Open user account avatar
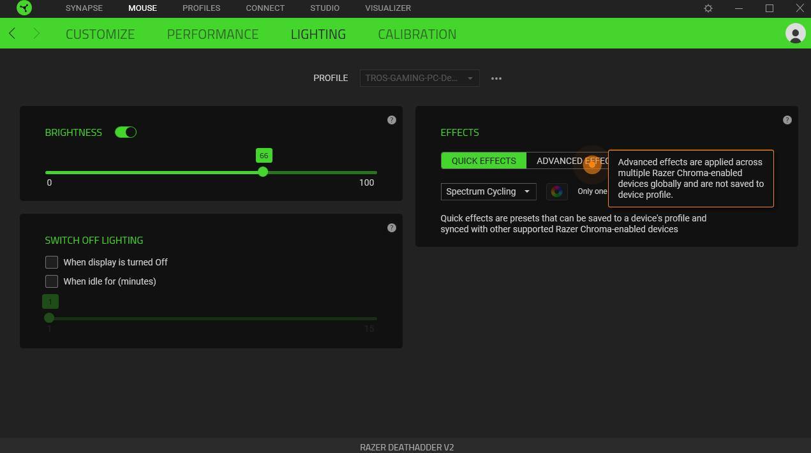The height and width of the screenshot is (453, 811). click(x=795, y=34)
